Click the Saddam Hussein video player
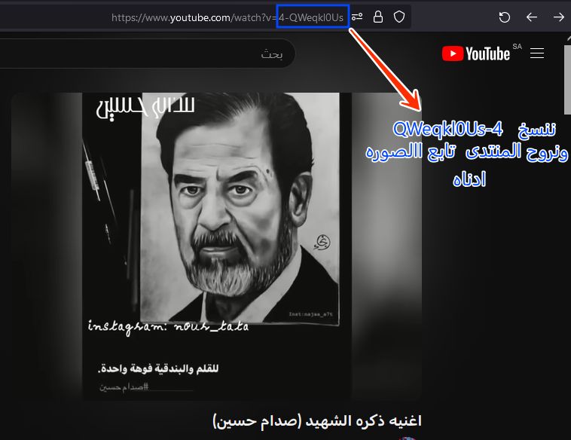 (216, 246)
